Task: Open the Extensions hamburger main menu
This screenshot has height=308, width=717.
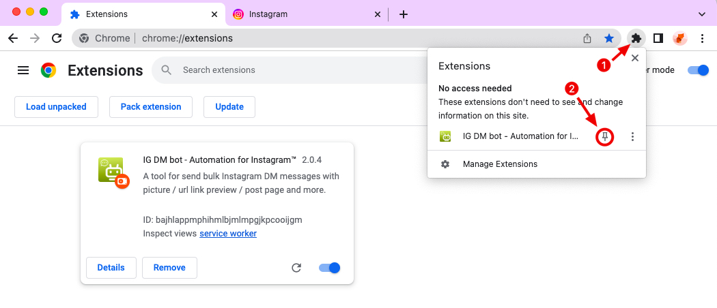Action: (x=23, y=70)
